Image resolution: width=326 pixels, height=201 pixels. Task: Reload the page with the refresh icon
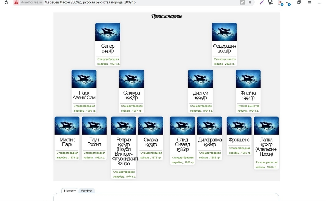(x=6, y=2)
